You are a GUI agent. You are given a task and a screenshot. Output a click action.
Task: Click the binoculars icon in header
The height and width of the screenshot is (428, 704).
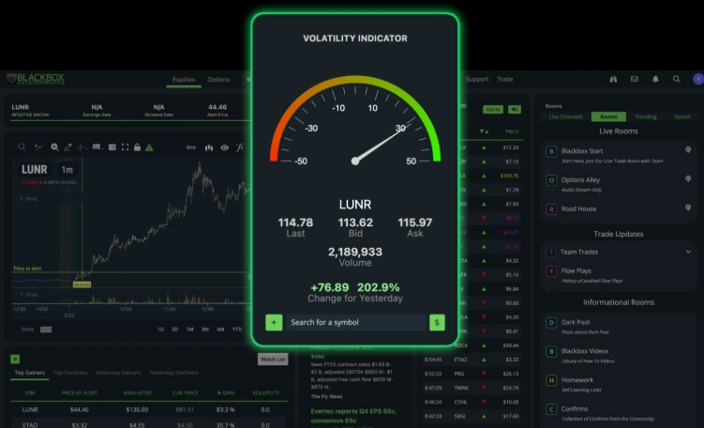[613, 79]
